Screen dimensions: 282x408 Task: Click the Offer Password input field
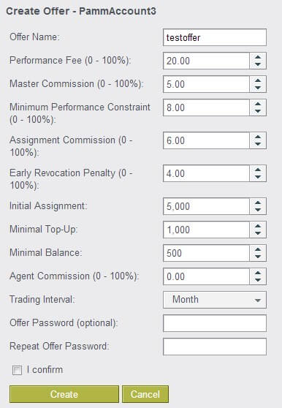coord(215,323)
